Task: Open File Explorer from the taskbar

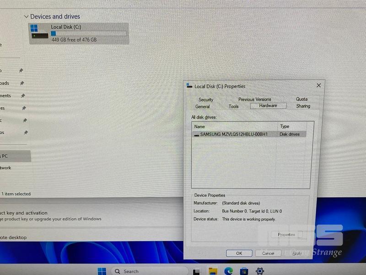Action: point(213,271)
